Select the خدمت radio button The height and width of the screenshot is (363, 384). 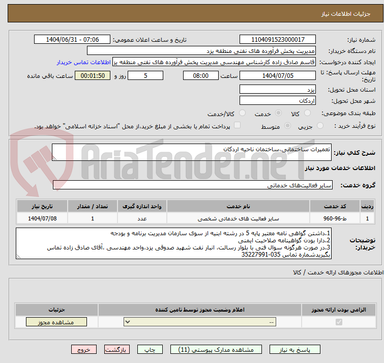tap(278, 113)
